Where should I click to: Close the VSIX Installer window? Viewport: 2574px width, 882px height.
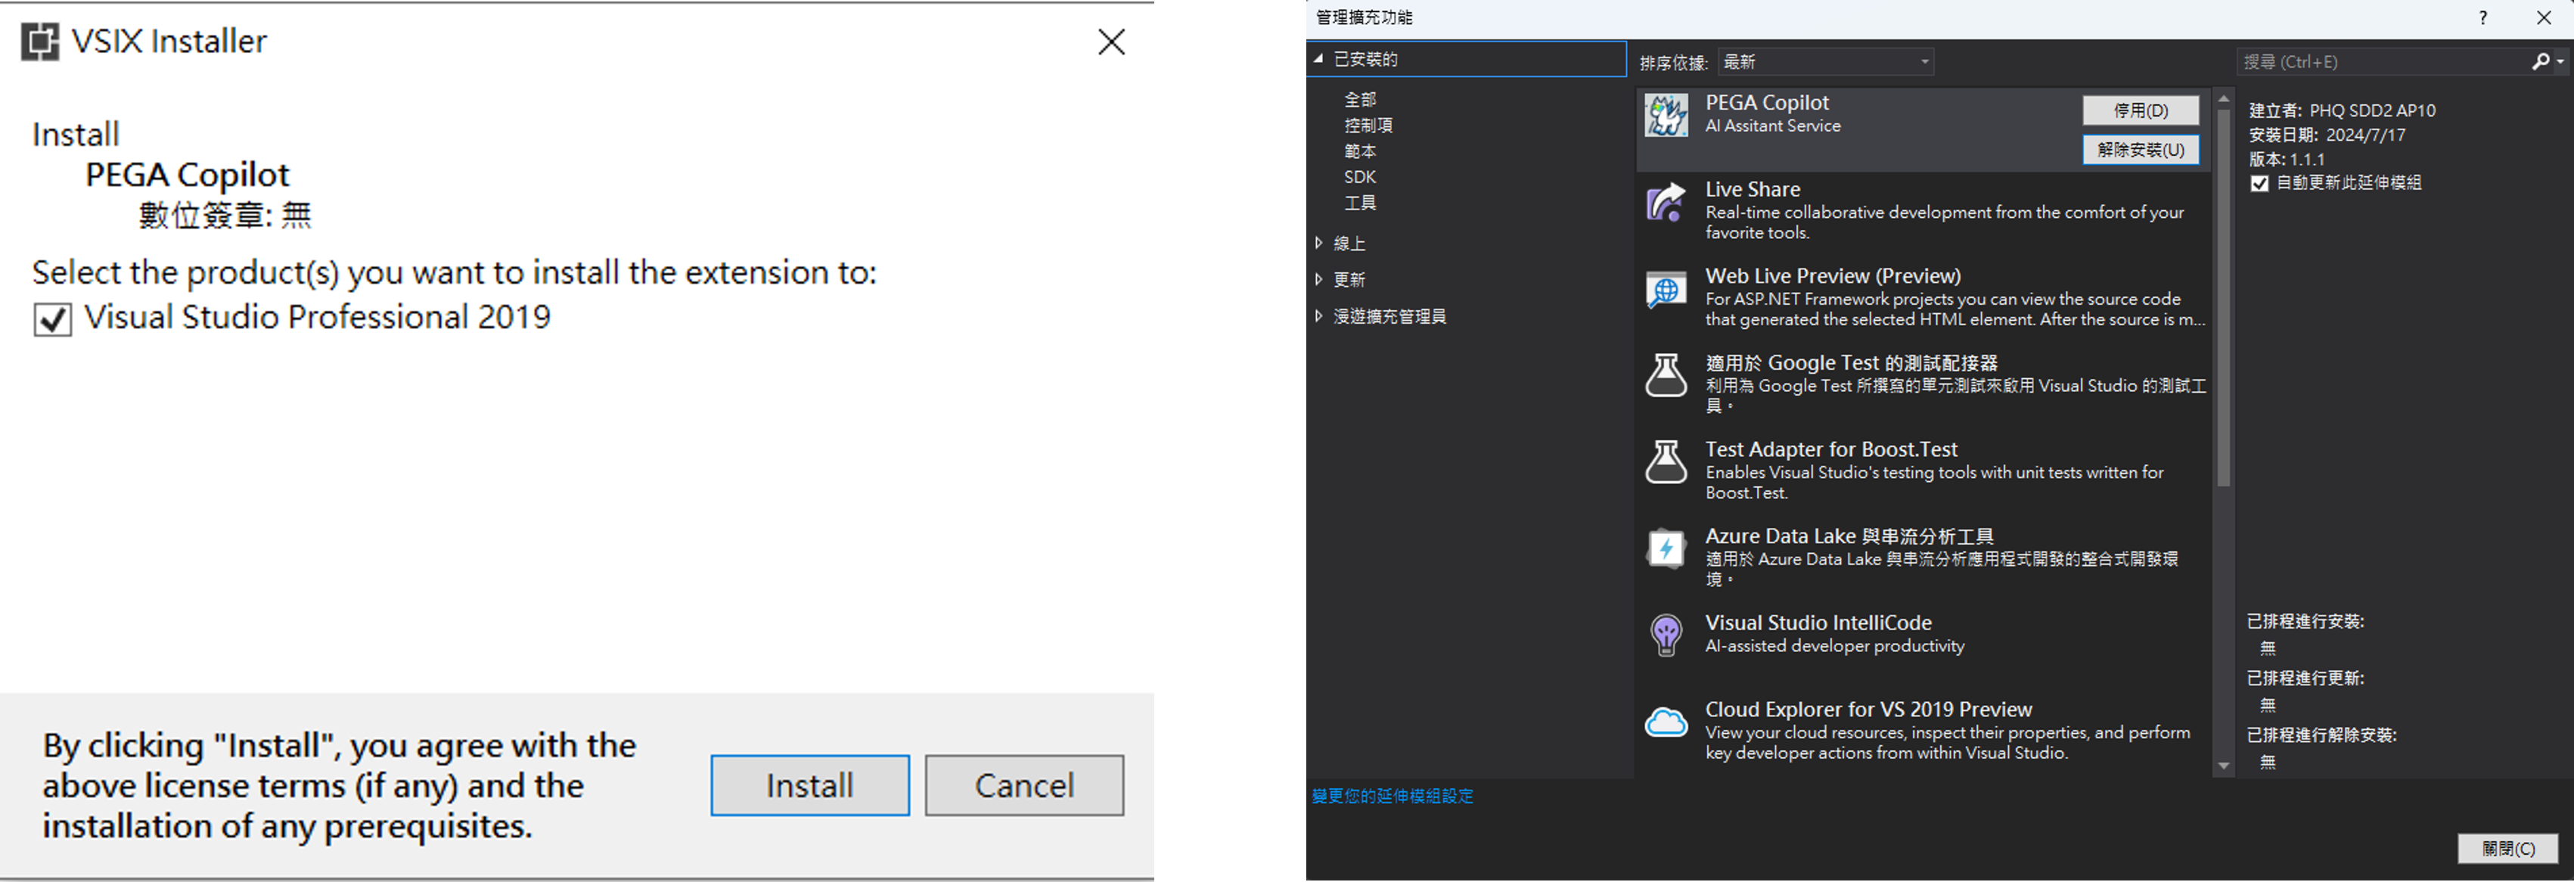tap(1111, 42)
